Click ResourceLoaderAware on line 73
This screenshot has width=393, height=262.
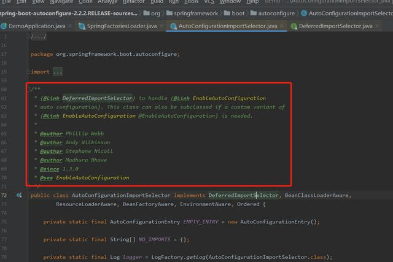click(86, 204)
